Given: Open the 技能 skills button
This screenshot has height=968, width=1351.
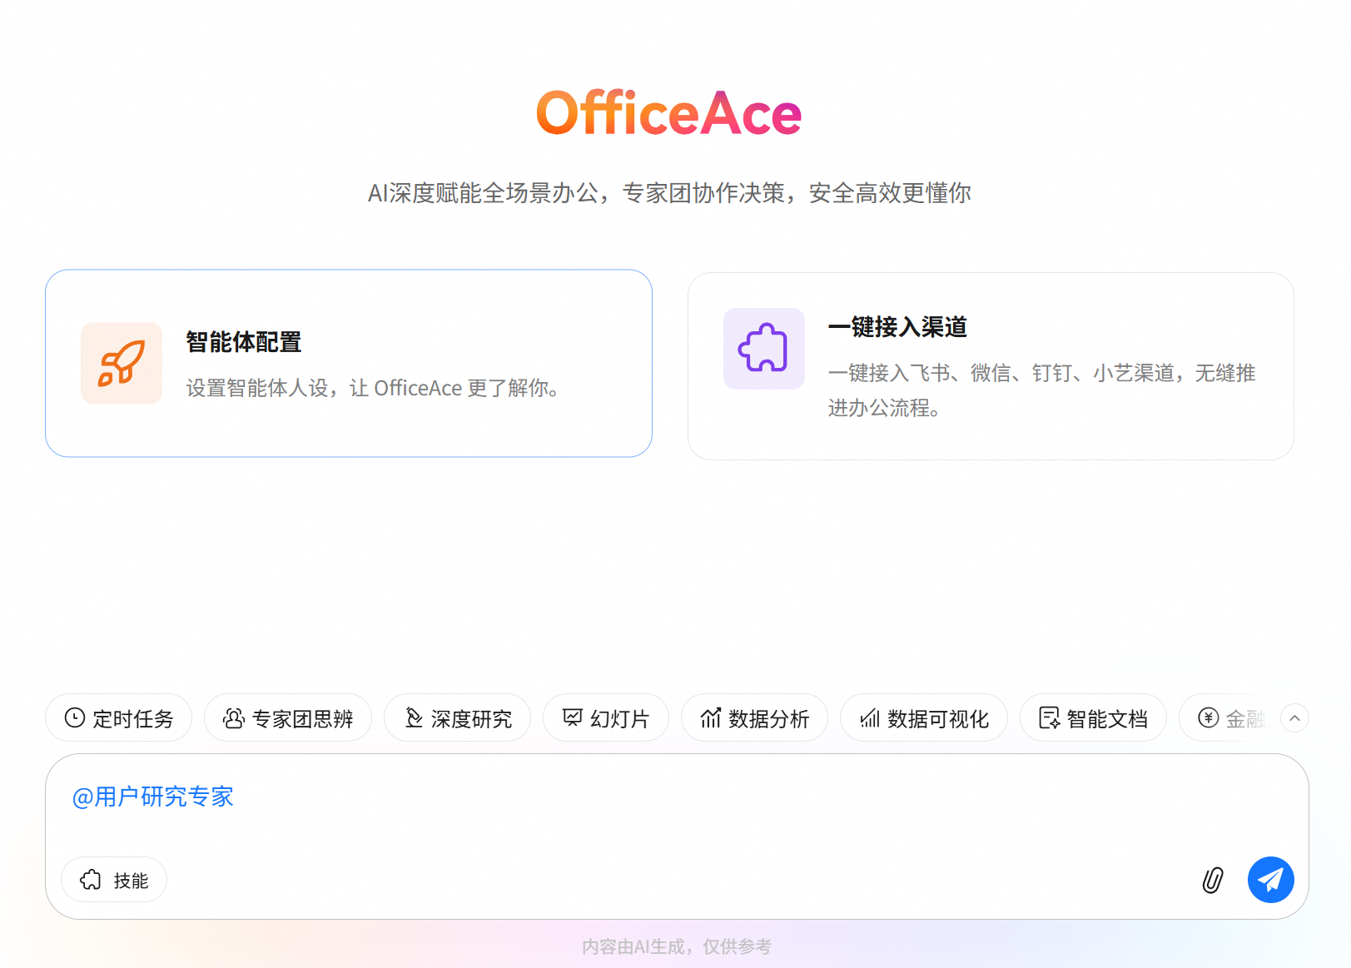Looking at the screenshot, I should (114, 880).
